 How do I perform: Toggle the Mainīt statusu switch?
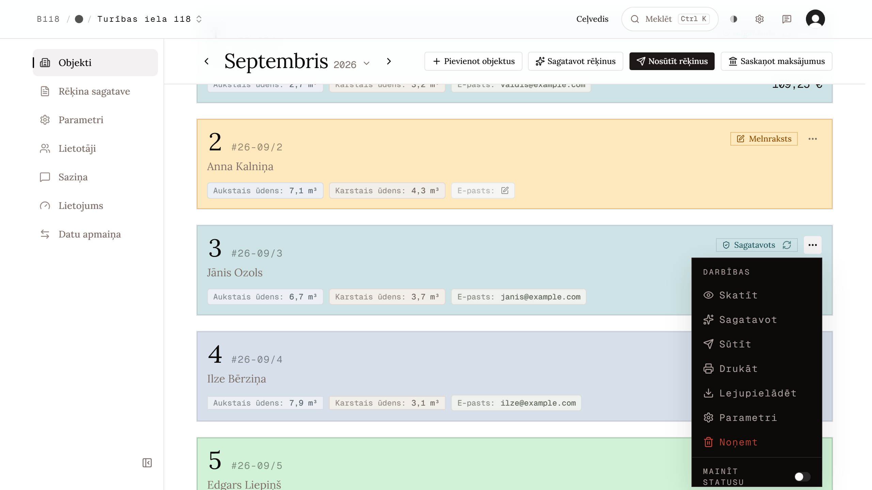click(x=802, y=477)
